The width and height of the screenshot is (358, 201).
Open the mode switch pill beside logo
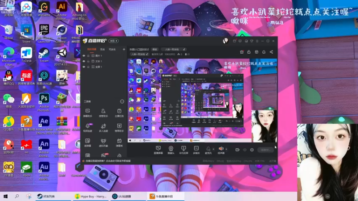pos(114,41)
